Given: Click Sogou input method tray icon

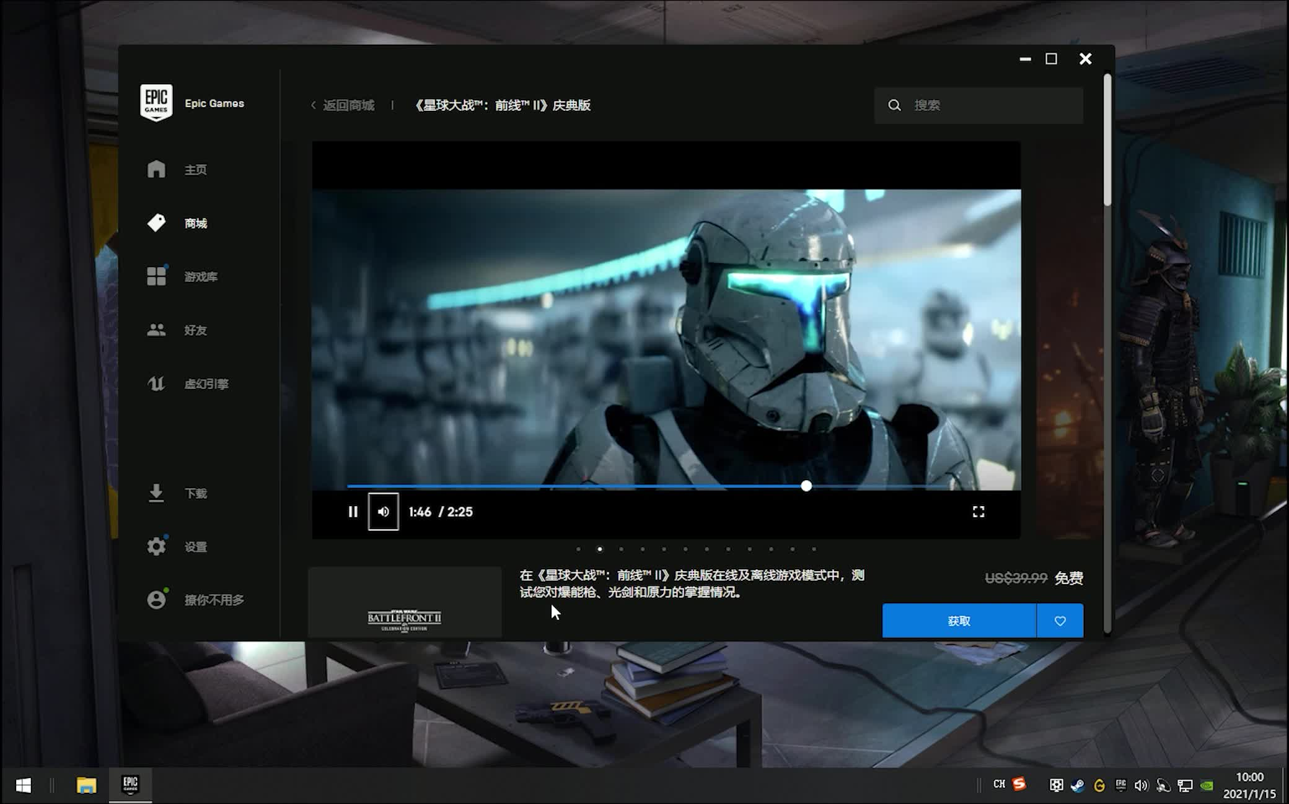Looking at the screenshot, I should tap(1019, 784).
